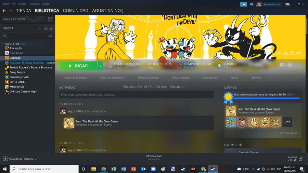Open advanced filters icon beside search box
This screenshot has height=173, width=308.
(x=50, y=36)
